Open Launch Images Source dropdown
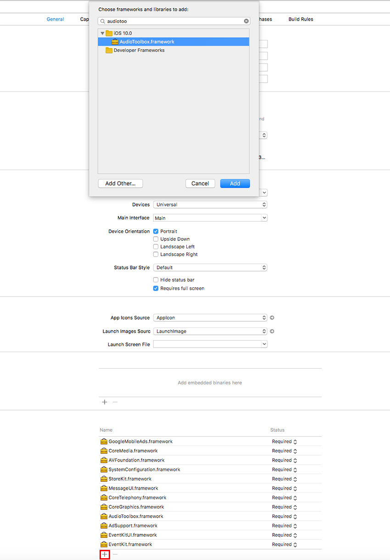390x560 pixels. 210,331
